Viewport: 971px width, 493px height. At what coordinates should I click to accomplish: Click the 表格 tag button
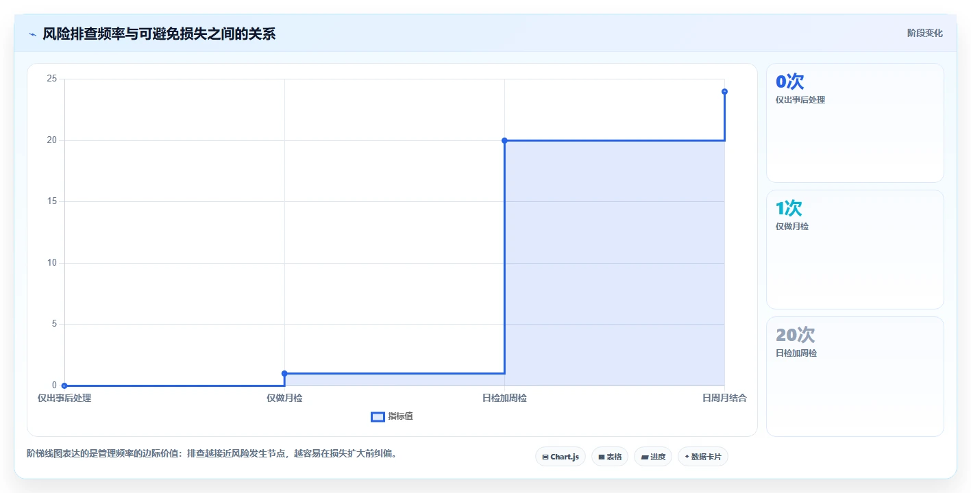coord(610,457)
